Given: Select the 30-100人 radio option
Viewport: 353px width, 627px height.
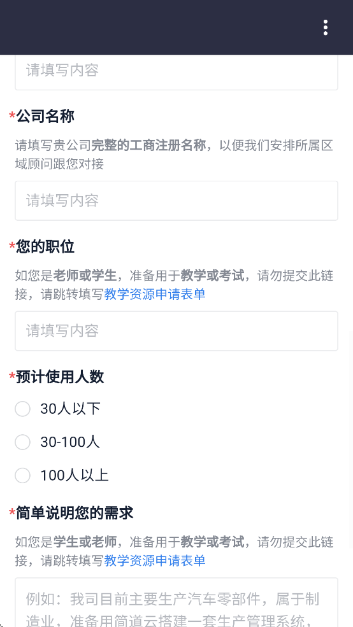Looking at the screenshot, I should [57, 442].
